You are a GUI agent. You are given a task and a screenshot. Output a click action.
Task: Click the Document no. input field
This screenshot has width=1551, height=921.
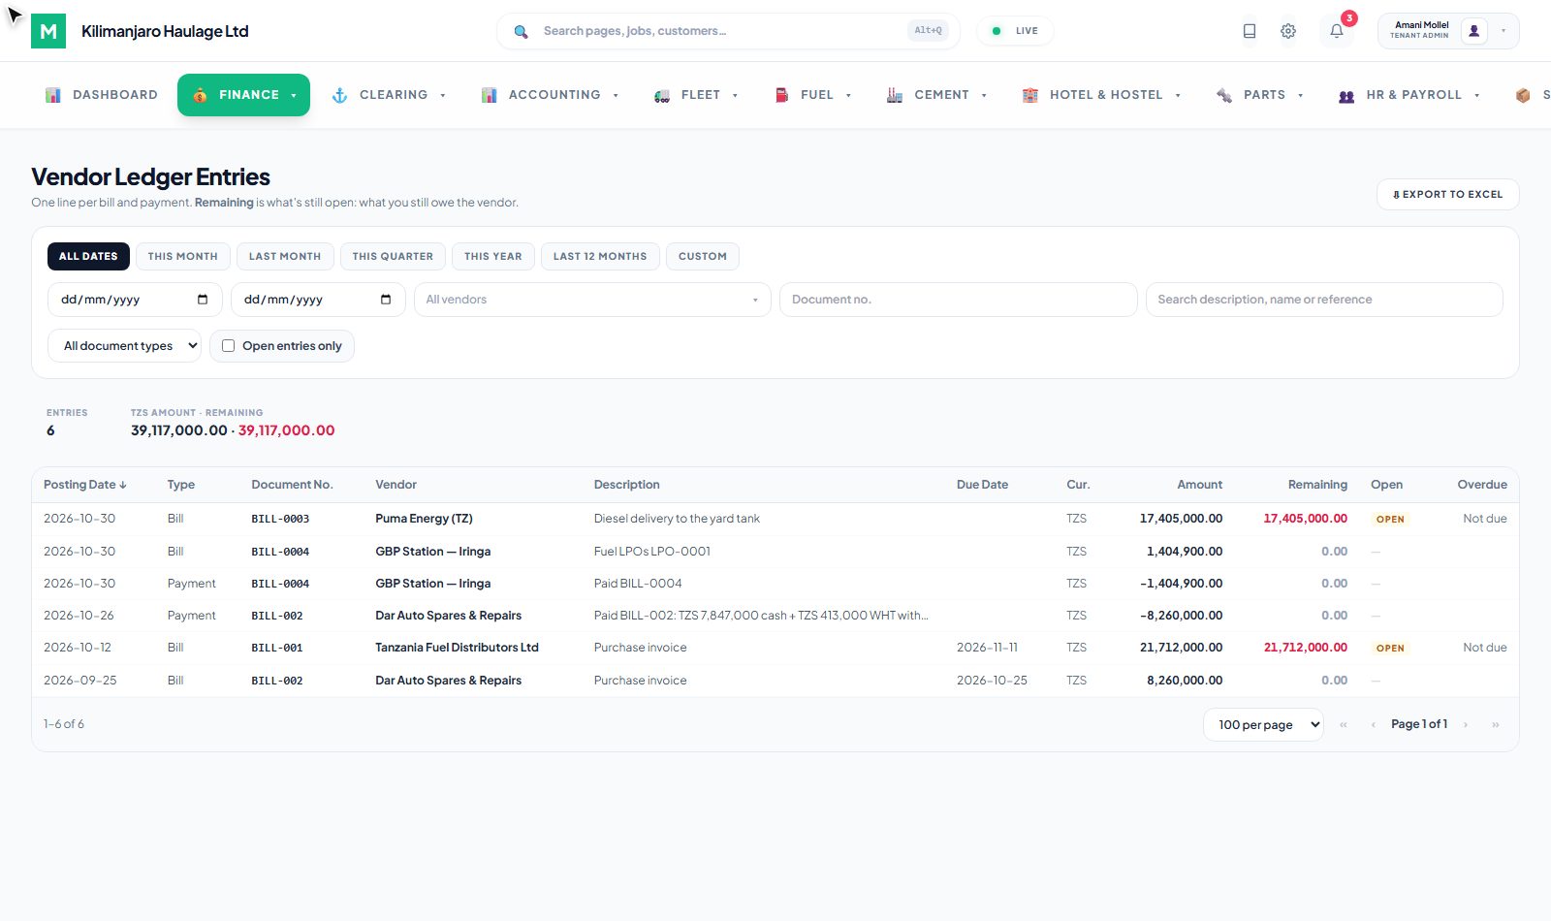point(958,300)
